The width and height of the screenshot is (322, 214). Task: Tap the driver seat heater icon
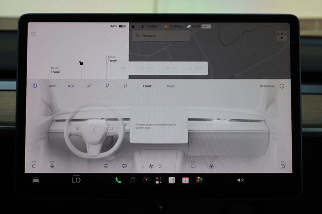pos(34,165)
